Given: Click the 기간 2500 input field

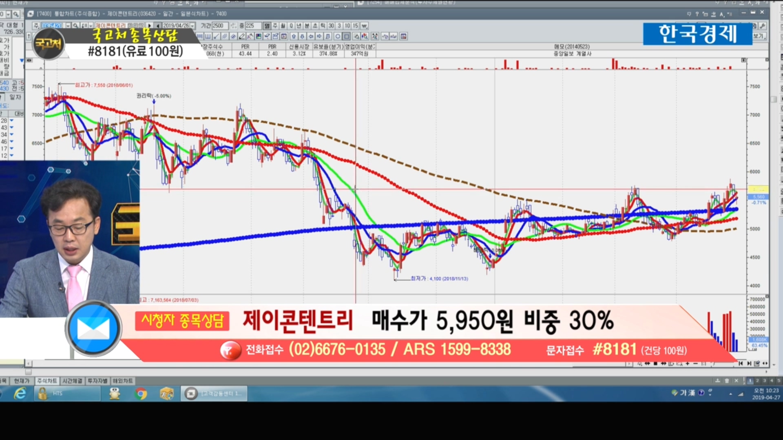Looking at the screenshot, I should [x=220, y=26].
